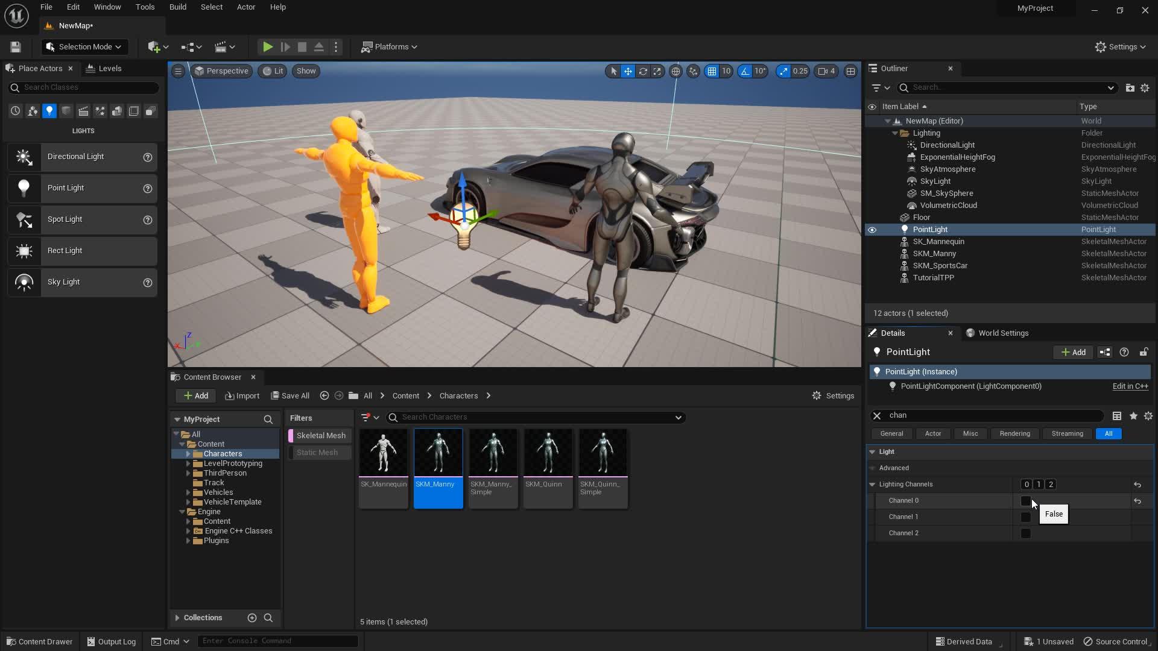This screenshot has height=651, width=1158.
Task: Toggle PointLight visibility eye in Outliner
Action: [x=872, y=230]
